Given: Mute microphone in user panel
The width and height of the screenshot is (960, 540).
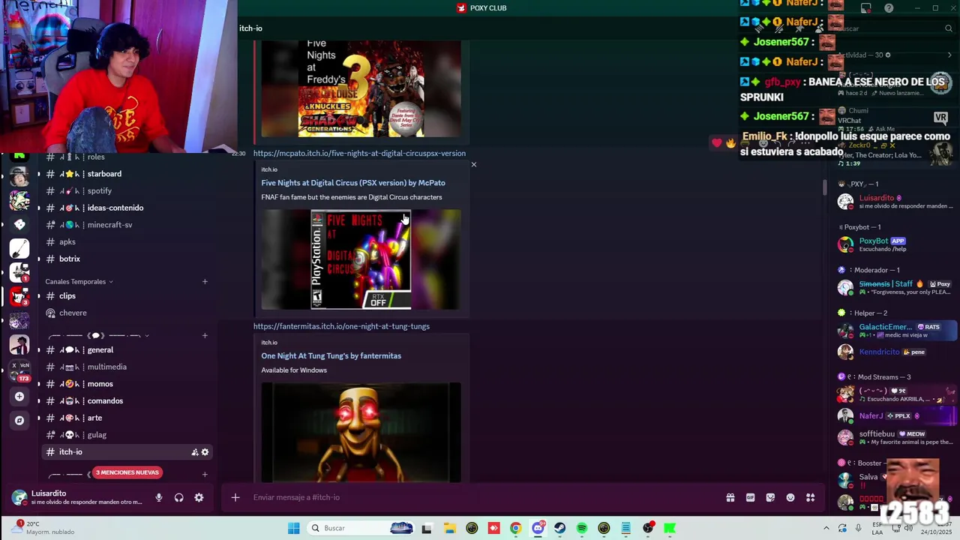Looking at the screenshot, I should (158, 498).
